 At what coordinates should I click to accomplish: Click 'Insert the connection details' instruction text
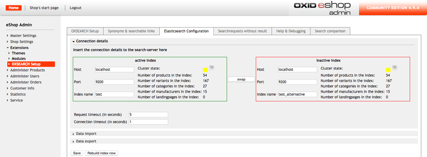120,50
